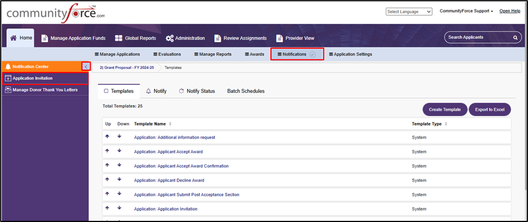Open Application Settings submenu
The width and height of the screenshot is (528, 222).
(350, 54)
